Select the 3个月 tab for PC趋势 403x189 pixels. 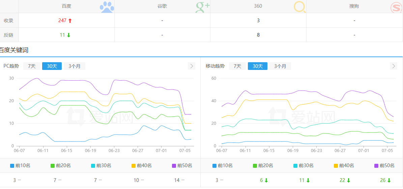(75, 66)
